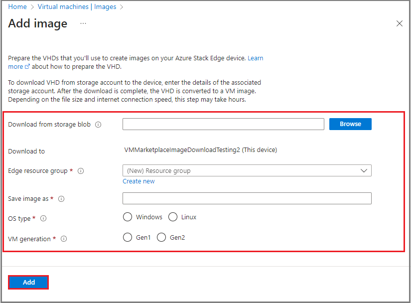
Task: Open the Edge resource group dropdown
Action: pyautogui.click(x=365, y=170)
